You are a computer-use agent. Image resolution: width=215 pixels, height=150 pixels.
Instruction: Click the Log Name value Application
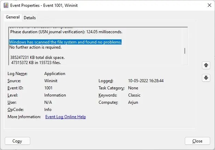(55, 74)
